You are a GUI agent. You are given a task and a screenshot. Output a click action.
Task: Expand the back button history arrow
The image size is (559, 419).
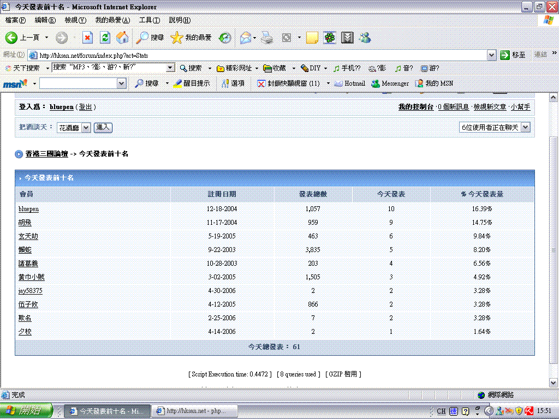(46, 38)
